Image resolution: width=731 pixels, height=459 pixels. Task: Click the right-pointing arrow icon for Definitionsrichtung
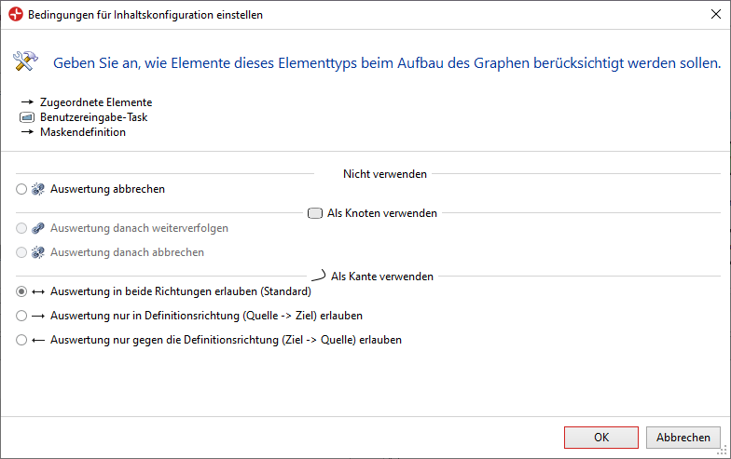[37, 317]
